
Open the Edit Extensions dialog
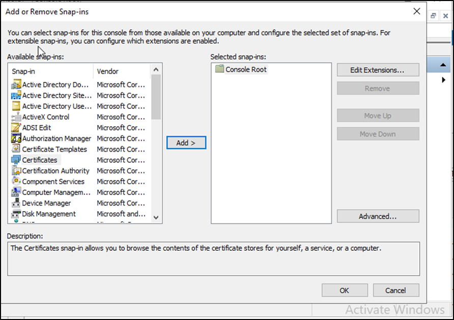(378, 70)
